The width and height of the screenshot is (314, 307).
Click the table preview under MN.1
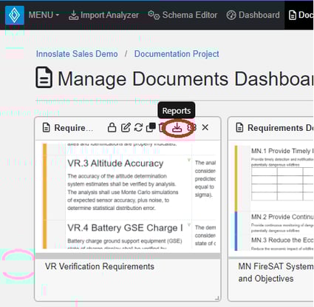point(282,183)
